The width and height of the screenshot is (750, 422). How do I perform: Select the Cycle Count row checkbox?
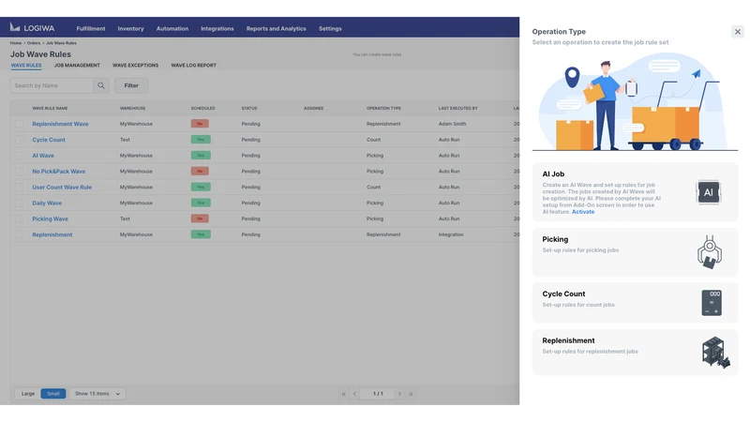19,140
